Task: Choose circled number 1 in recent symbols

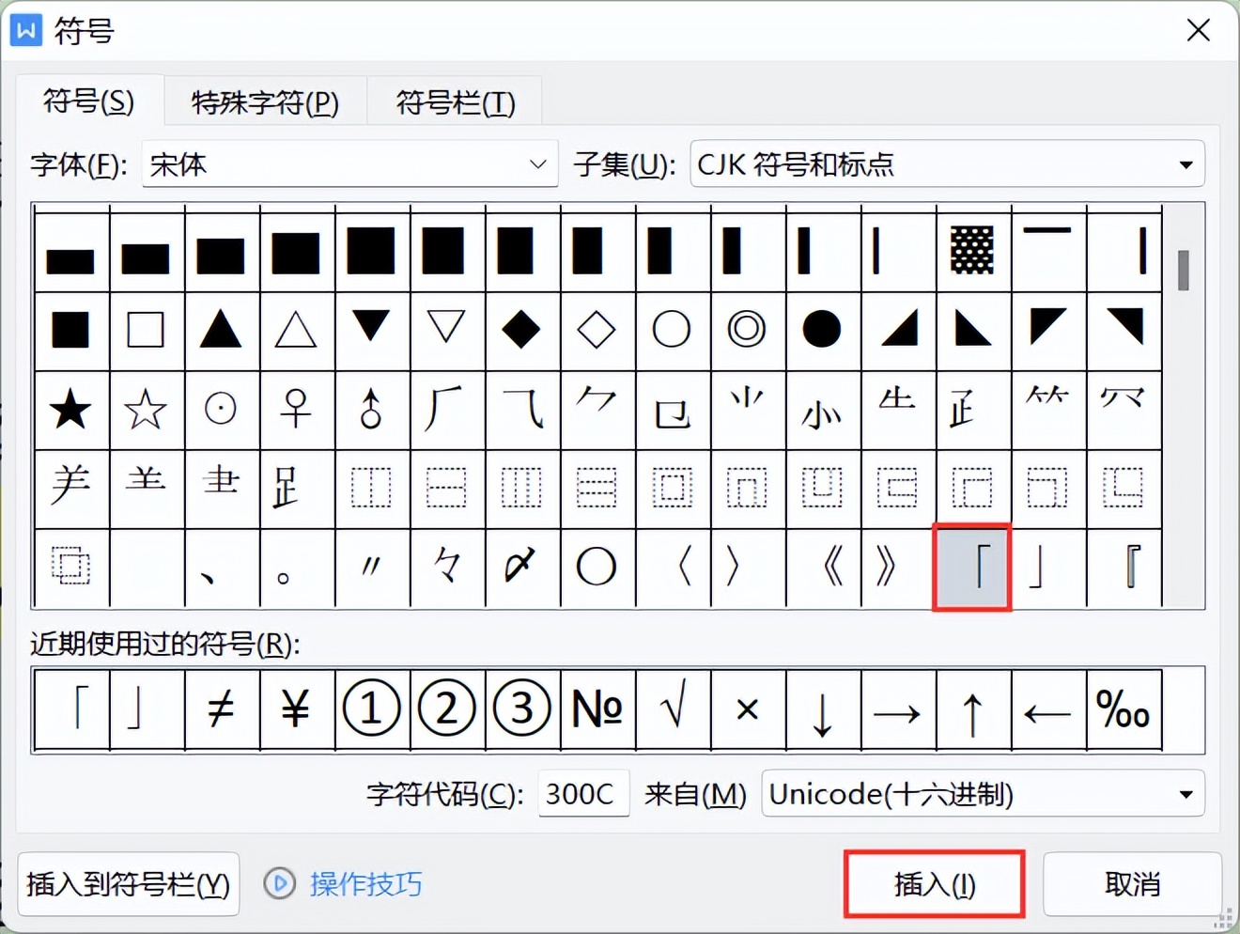Action: (x=371, y=709)
